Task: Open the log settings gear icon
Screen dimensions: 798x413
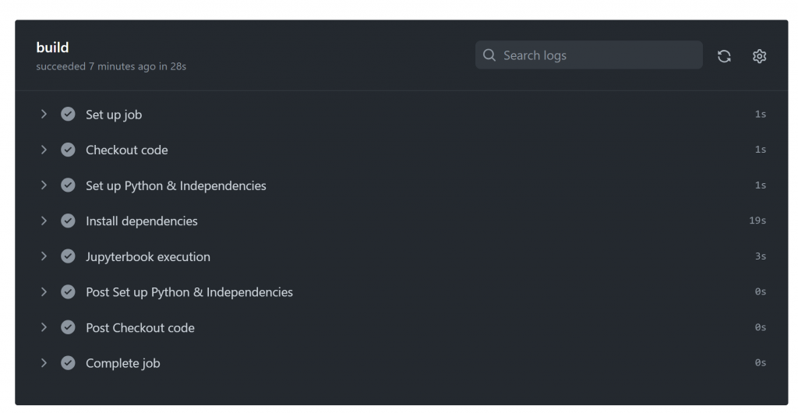Action: pos(760,56)
